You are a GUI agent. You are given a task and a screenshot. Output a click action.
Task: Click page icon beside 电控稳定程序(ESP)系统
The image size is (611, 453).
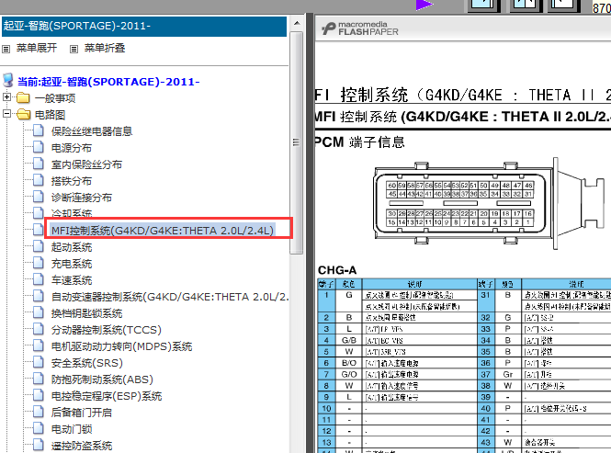point(39,395)
